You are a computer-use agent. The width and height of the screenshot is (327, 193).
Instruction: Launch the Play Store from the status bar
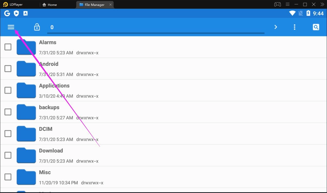(x=16, y=13)
